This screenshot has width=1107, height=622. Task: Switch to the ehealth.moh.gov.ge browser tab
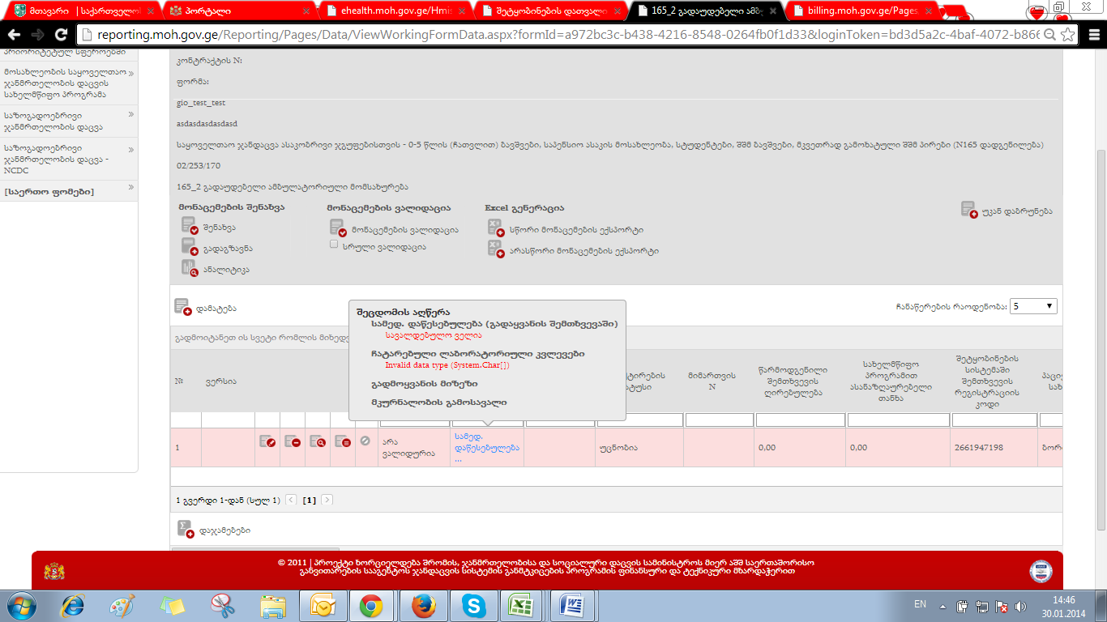pyautogui.click(x=389, y=11)
